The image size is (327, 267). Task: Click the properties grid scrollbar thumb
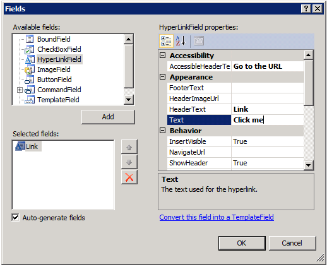click(x=309, y=83)
